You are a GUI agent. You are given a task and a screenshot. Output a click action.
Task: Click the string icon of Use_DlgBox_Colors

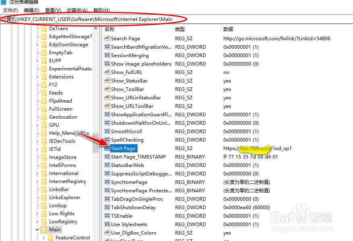(x=107, y=233)
